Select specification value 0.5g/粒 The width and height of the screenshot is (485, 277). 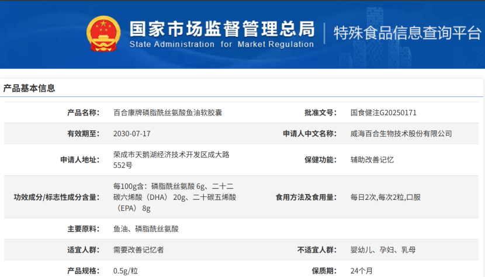tap(125, 271)
